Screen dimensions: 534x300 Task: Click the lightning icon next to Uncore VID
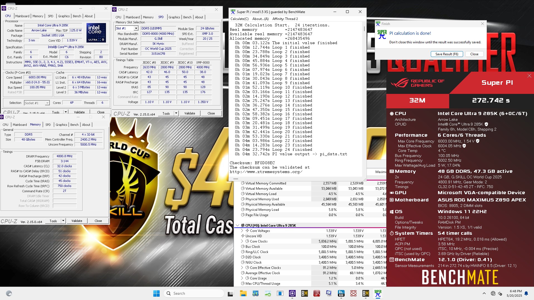tap(243, 236)
